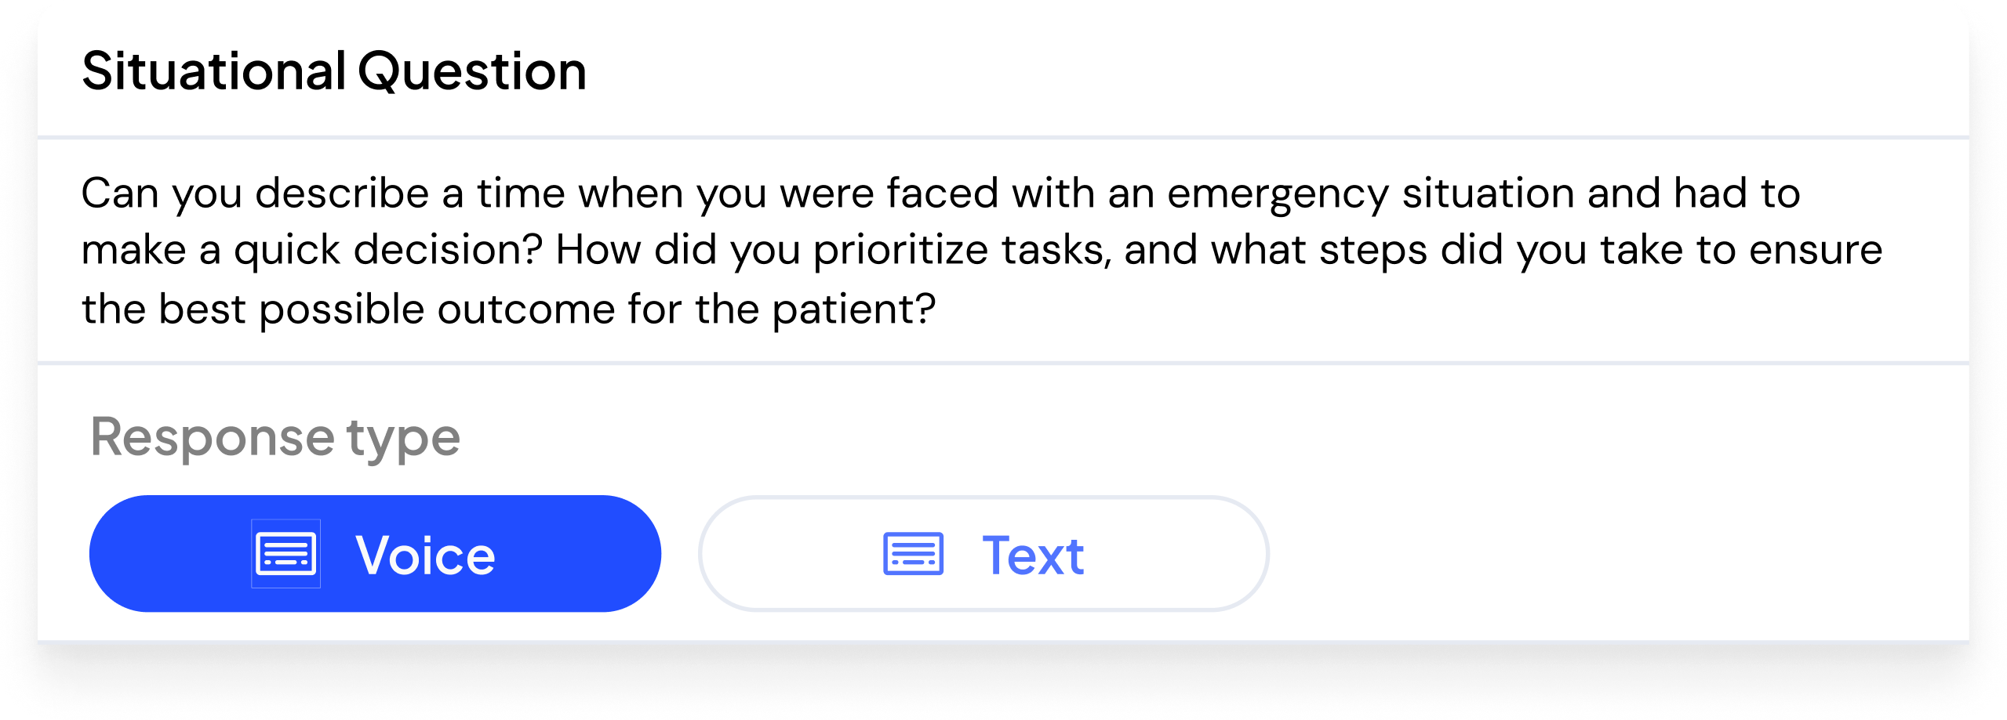This screenshot has width=2007, height=720.
Task: Click the word Voice on the blue button
Action: pos(425,555)
